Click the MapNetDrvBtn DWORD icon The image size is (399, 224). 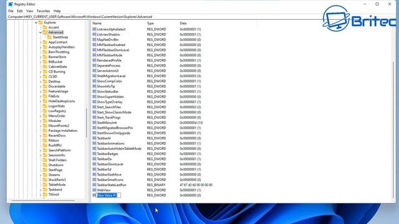[x=94, y=40]
